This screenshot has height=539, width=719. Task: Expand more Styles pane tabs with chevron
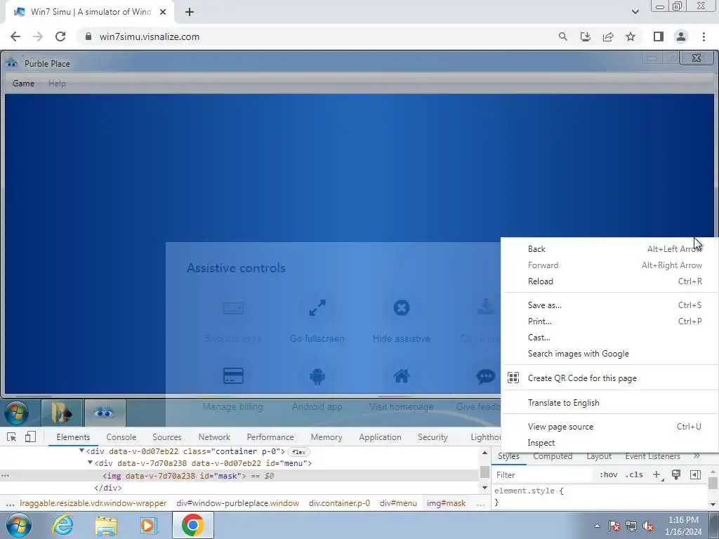click(697, 456)
